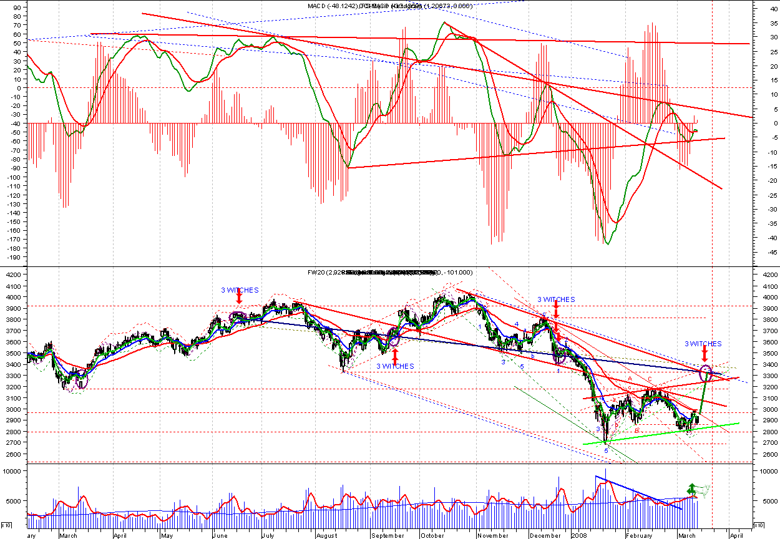Screen dimensions: 780x539
Task: Click the red uppercase wave label C
Action: coord(650,379)
